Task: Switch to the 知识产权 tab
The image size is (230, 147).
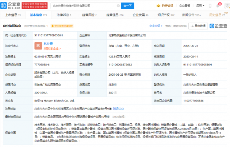Action: click(166, 15)
